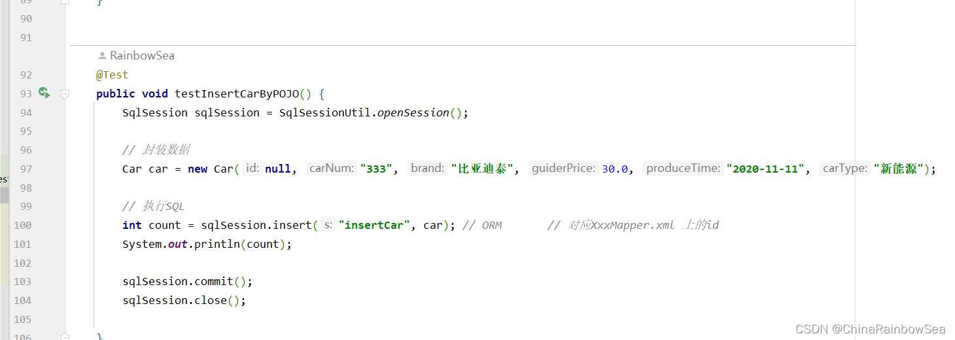Click the int count declaration
This screenshot has width=955, height=340.
pyautogui.click(x=151, y=225)
